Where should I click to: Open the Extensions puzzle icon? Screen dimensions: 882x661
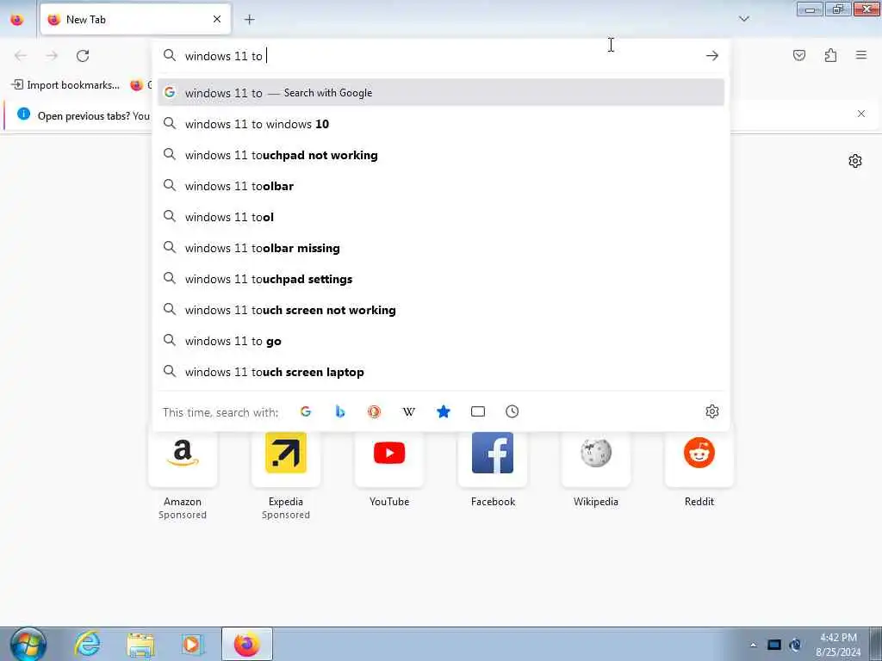[830, 55]
